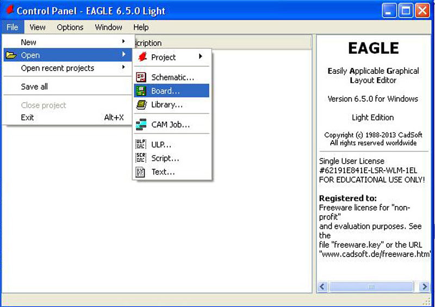Choose Text... in the Open submenu
Screen dimensions: 435x307
[172, 172]
